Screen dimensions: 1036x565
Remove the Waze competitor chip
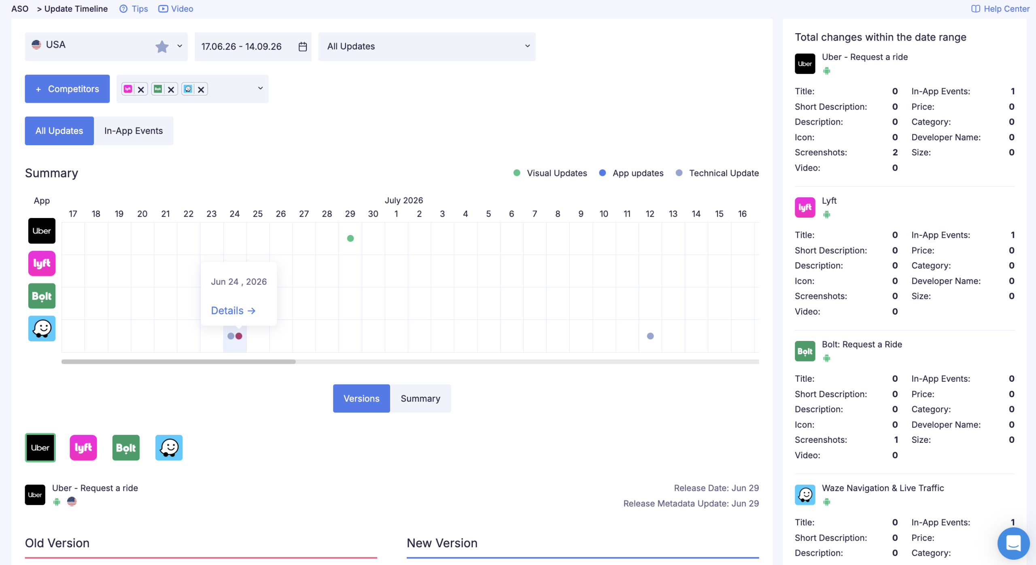click(201, 89)
